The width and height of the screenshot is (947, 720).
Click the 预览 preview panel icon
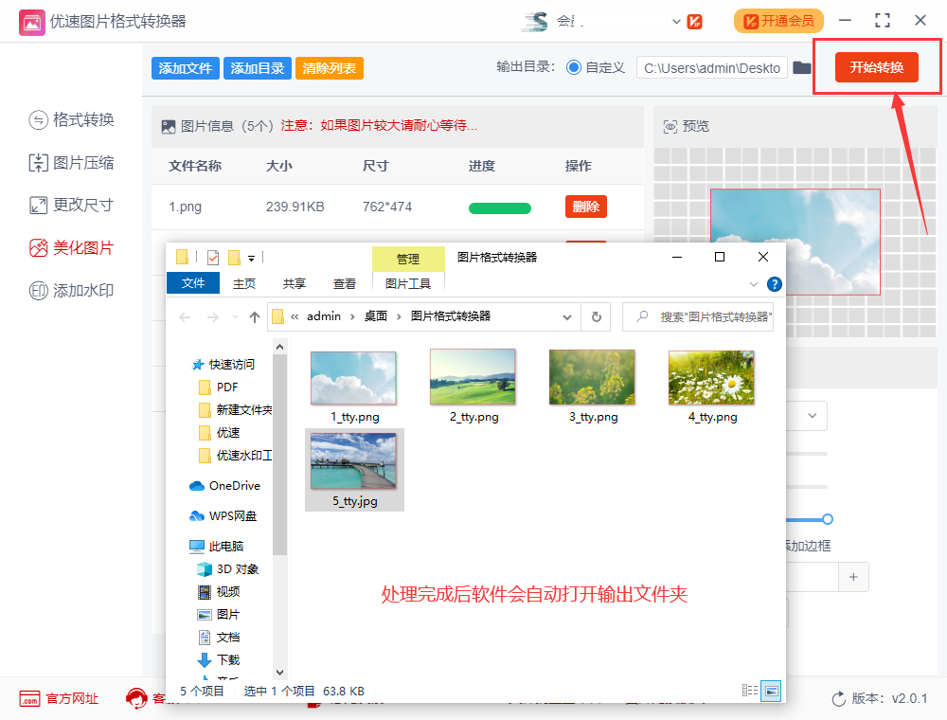pyautogui.click(x=671, y=125)
